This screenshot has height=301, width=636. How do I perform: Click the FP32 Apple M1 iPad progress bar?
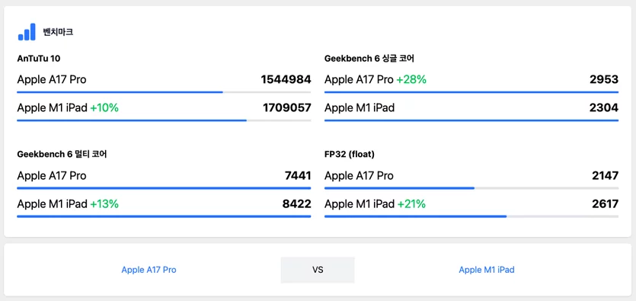[x=471, y=216]
